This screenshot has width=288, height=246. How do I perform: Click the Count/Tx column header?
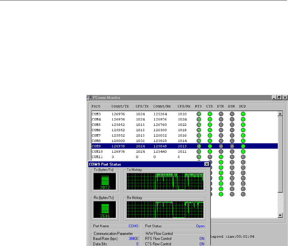tap(120, 106)
